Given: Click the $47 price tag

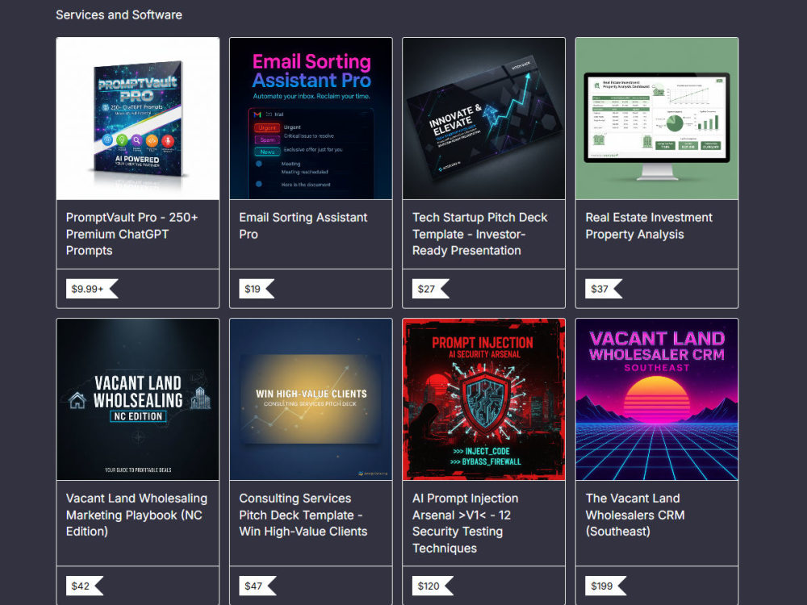Looking at the screenshot, I should (258, 586).
